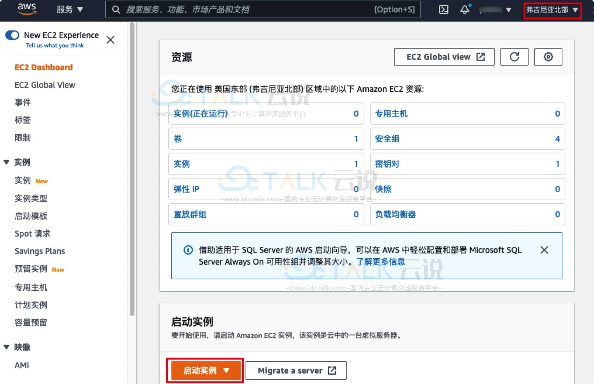The height and width of the screenshot is (384, 594).
Task: Open the 快照 resource link
Action: coord(383,189)
